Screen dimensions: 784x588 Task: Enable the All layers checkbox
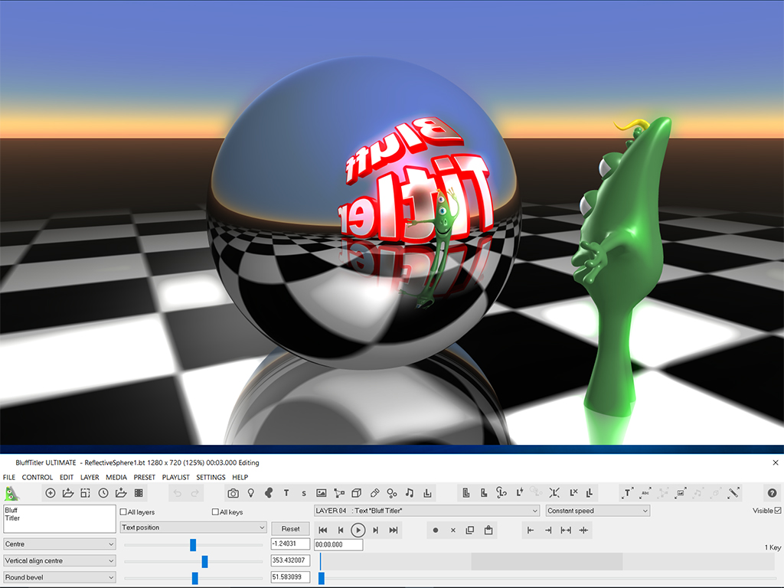click(x=124, y=512)
